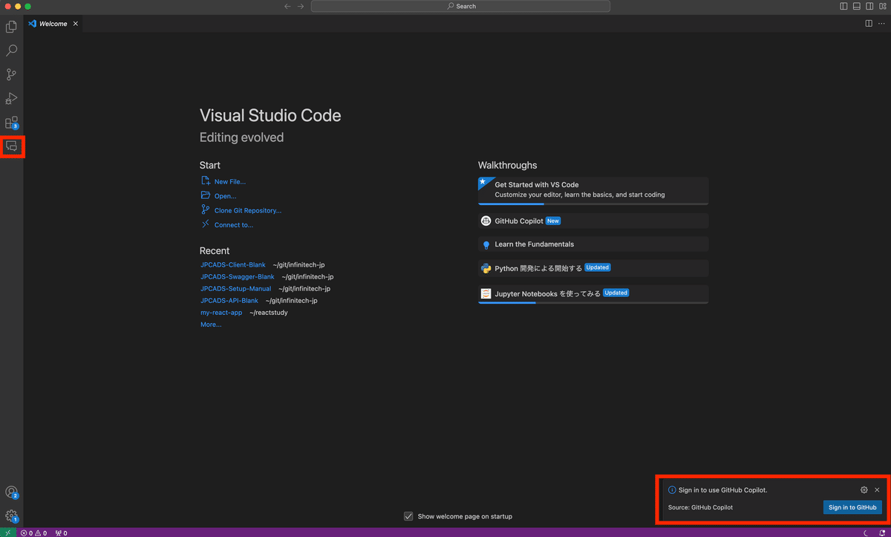The height and width of the screenshot is (537, 891).
Task: Click the Clone Git Repository... link
Action: click(x=248, y=210)
